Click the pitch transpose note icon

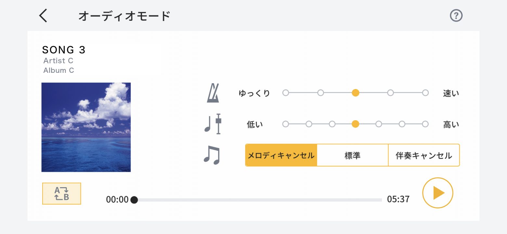click(x=213, y=124)
